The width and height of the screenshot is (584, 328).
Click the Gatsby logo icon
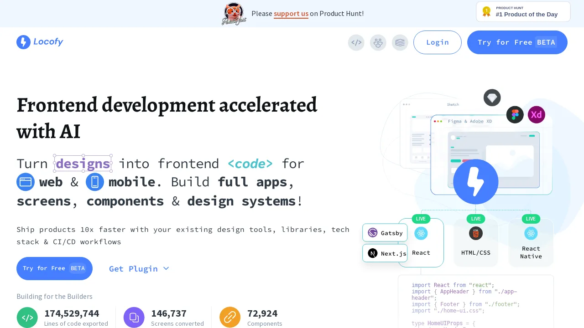tap(373, 233)
